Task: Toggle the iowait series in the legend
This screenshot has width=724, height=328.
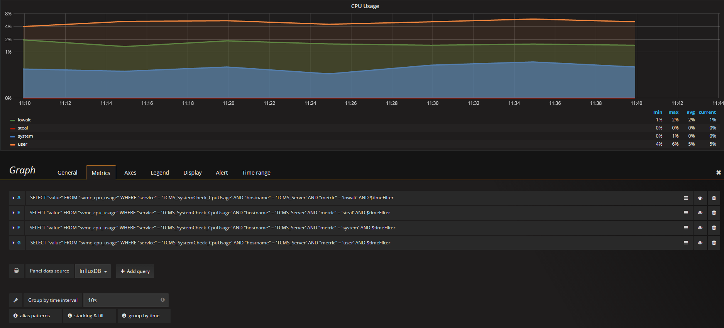Action: [x=24, y=120]
